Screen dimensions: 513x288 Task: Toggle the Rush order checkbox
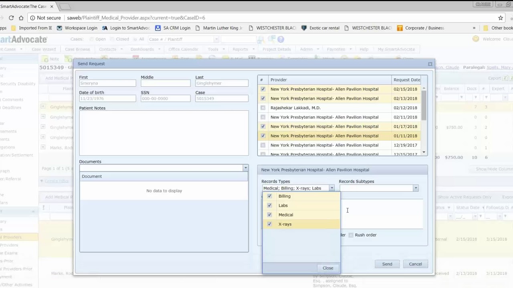tap(351, 235)
